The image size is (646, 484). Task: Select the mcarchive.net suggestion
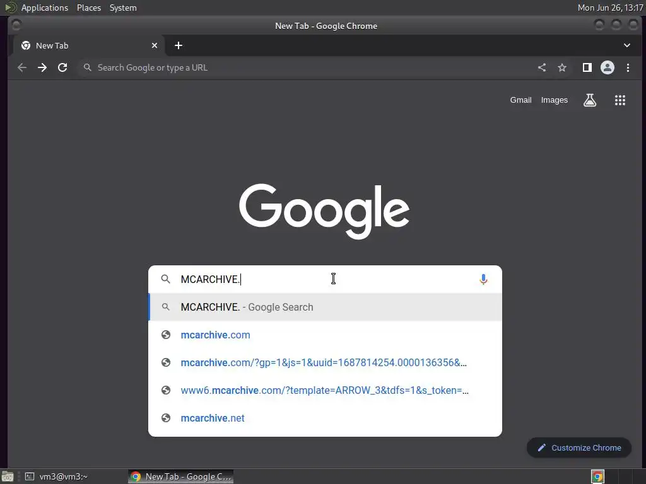[325, 418]
